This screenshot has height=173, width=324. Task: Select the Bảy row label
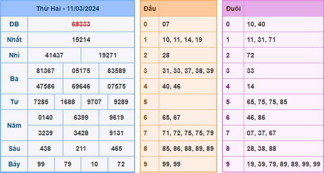14,164
